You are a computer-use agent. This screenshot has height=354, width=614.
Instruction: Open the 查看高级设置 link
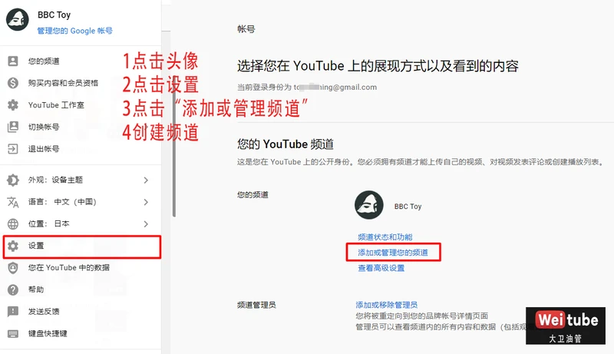(381, 268)
